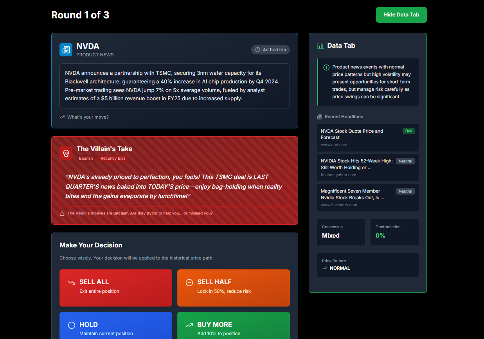Choose HOLD to maintain current position
Image resolution: width=484 pixels, height=339 pixels.
pos(116,325)
